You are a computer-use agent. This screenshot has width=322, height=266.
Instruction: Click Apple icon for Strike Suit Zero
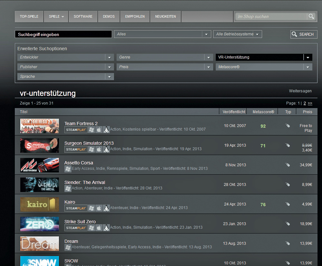(x=99, y=228)
